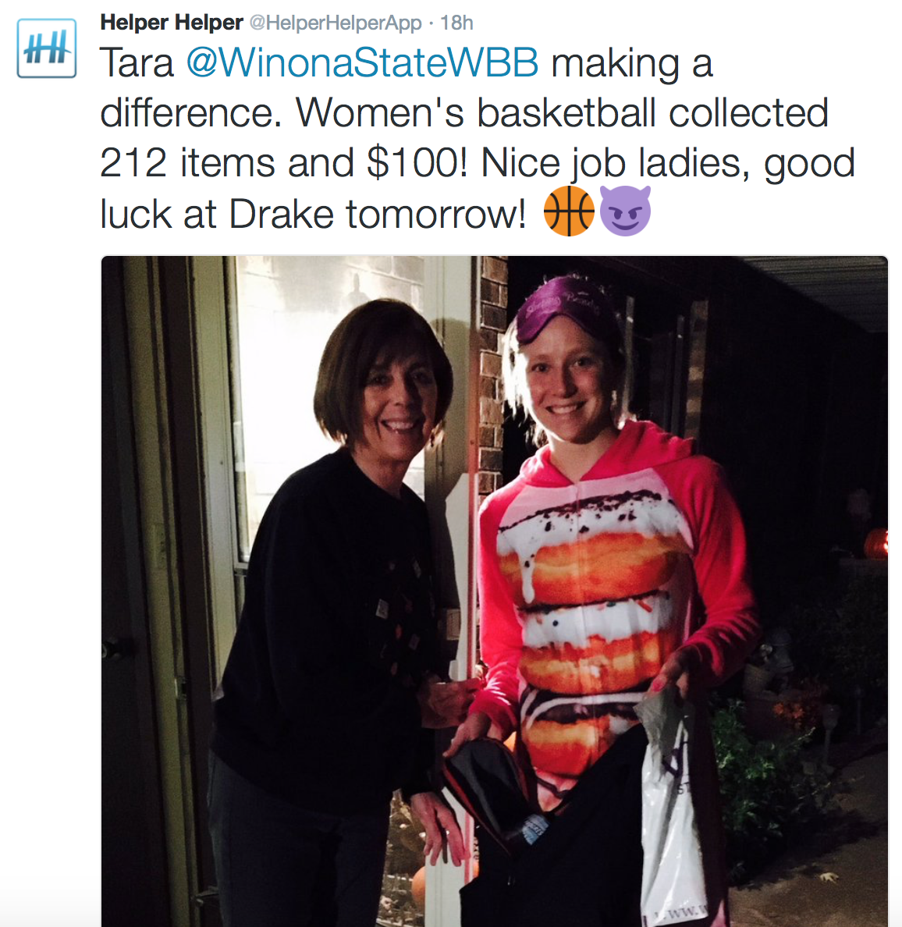This screenshot has height=927, width=902.
Task: Click the glowing jack-o-lantern in photo
Action: (x=875, y=544)
